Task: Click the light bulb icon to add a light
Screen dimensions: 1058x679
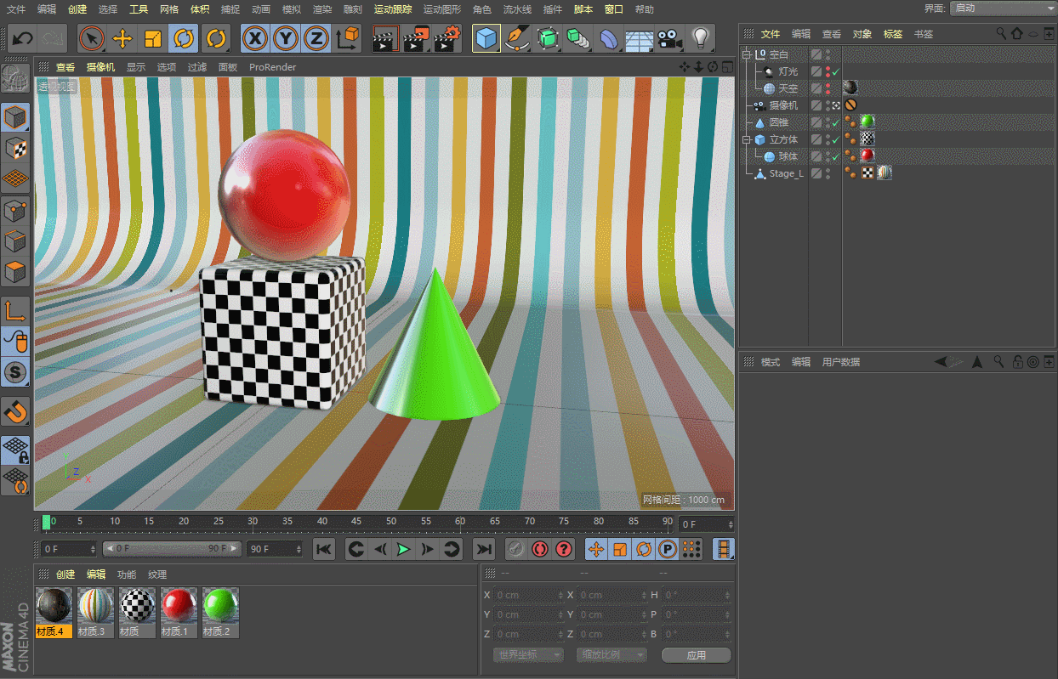Action: tap(700, 38)
